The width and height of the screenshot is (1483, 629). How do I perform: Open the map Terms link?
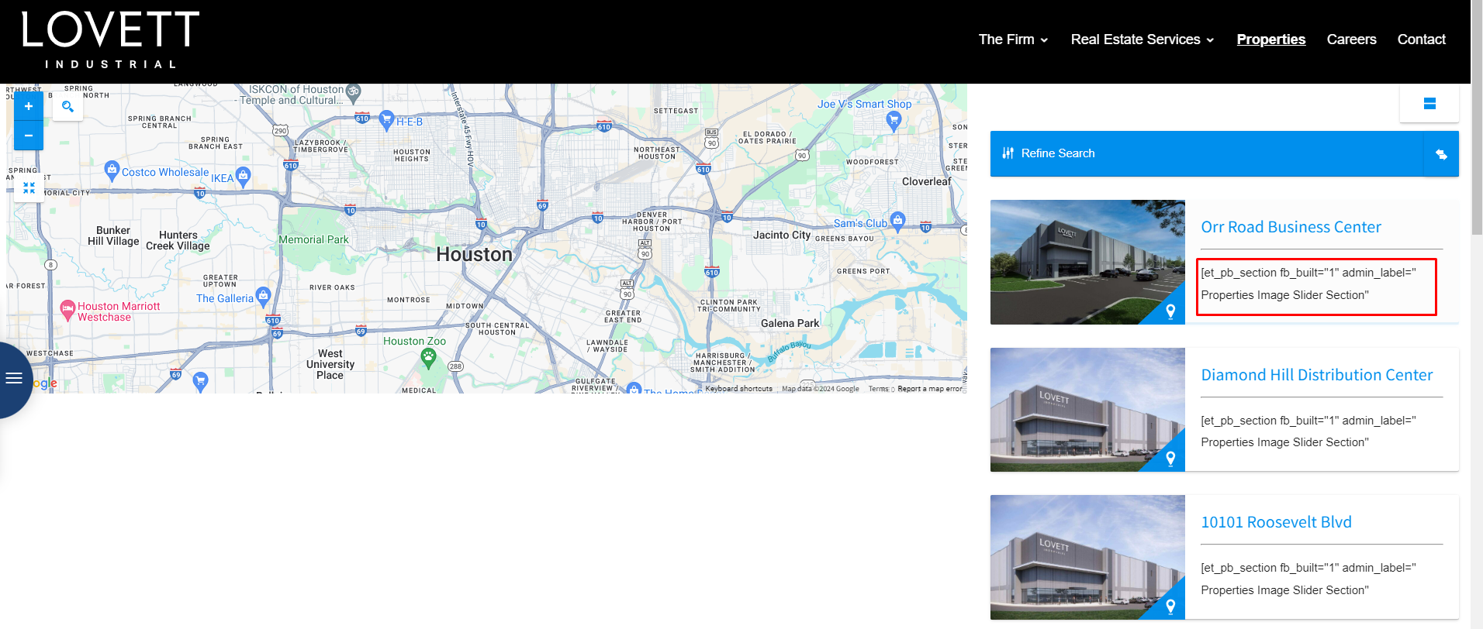tap(878, 389)
